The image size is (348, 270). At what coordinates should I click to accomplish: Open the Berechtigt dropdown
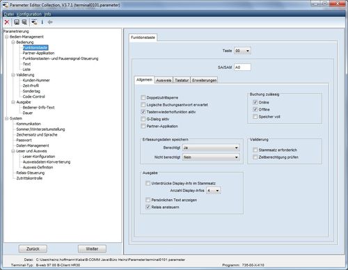click(x=211, y=148)
